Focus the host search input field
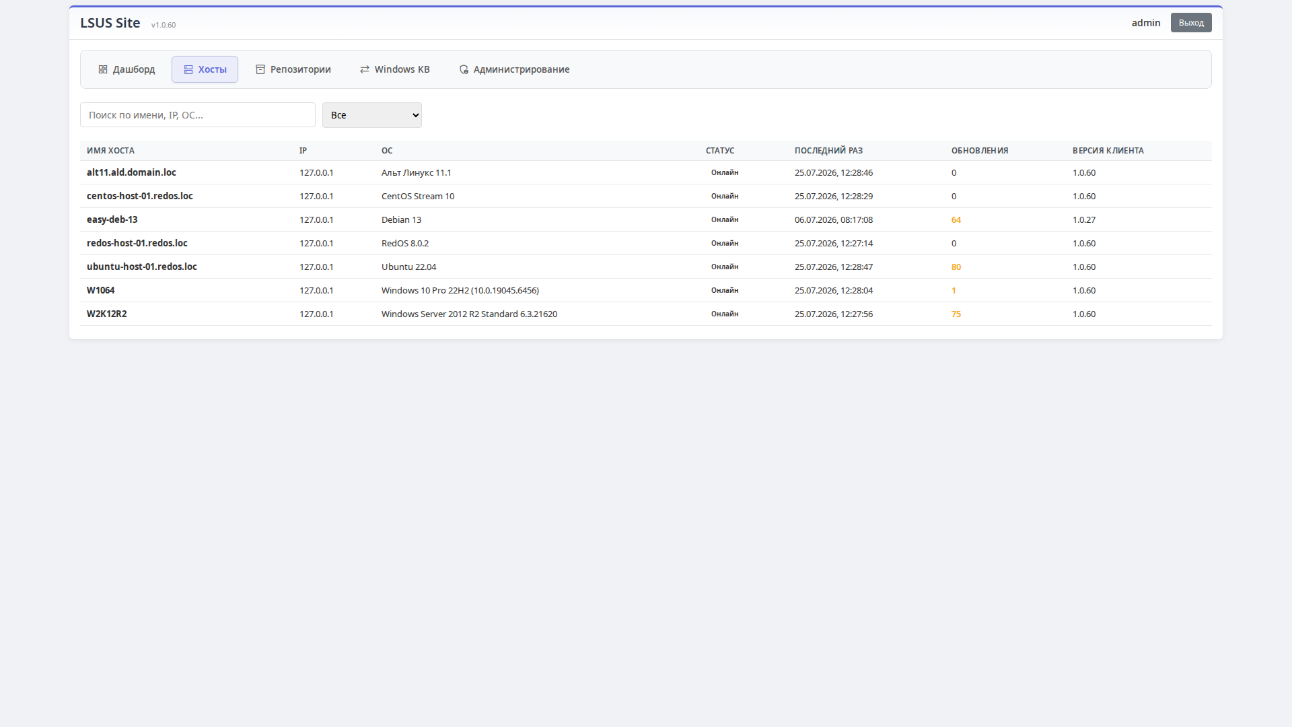This screenshot has height=727, width=1292. (x=198, y=115)
